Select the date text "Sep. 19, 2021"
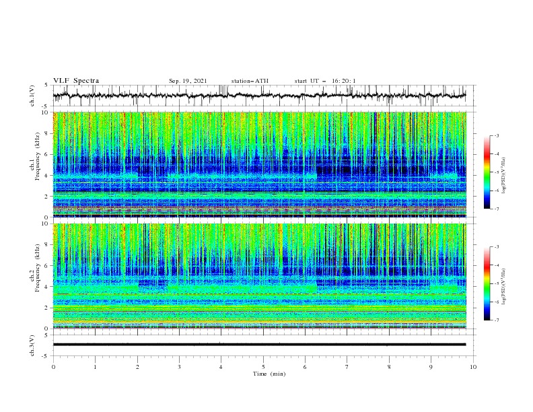Screen dimensions: 533x412 [188, 81]
